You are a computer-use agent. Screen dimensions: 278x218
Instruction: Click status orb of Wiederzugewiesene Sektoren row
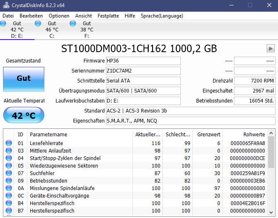[9, 165]
